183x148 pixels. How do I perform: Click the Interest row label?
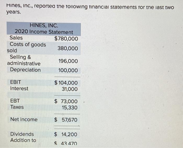pos(19,88)
